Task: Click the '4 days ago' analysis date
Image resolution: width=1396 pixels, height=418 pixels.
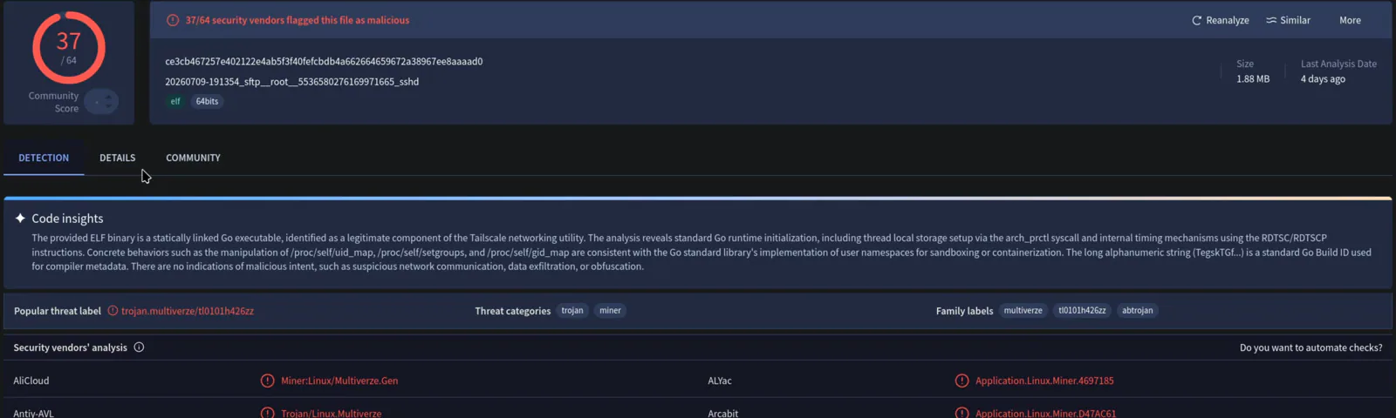Action: (1323, 79)
